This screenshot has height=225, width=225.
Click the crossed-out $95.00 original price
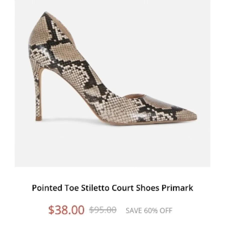tap(103, 210)
